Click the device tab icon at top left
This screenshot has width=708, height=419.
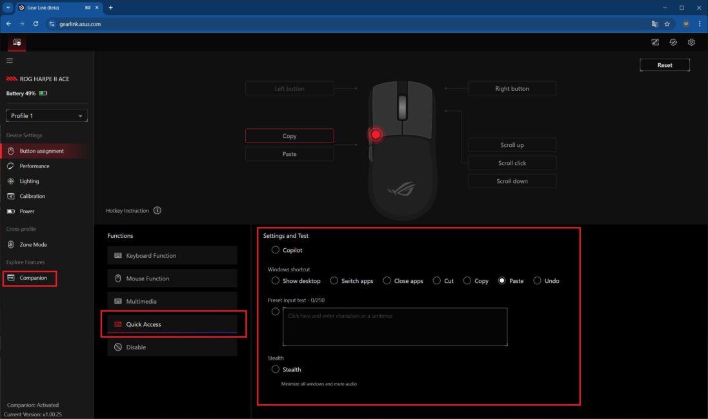[x=17, y=43]
